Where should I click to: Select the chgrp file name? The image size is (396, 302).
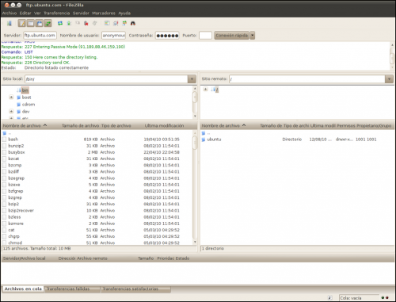[x=13, y=236]
